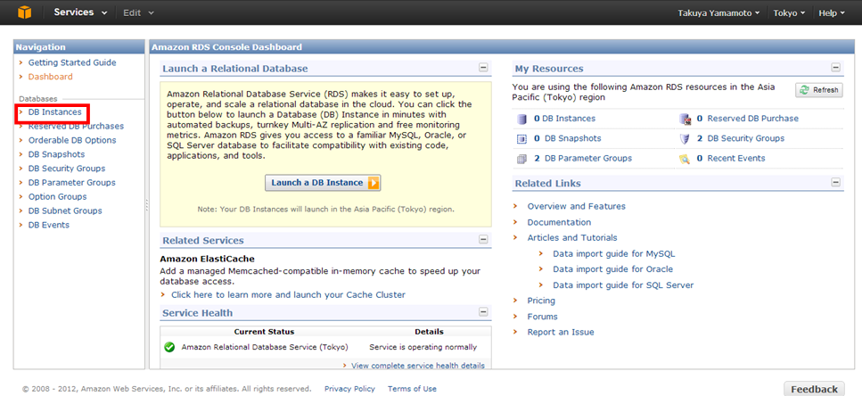Image resolution: width=862 pixels, height=396 pixels.
Task: Open 0 DB Instances resource link
Action: click(564, 119)
